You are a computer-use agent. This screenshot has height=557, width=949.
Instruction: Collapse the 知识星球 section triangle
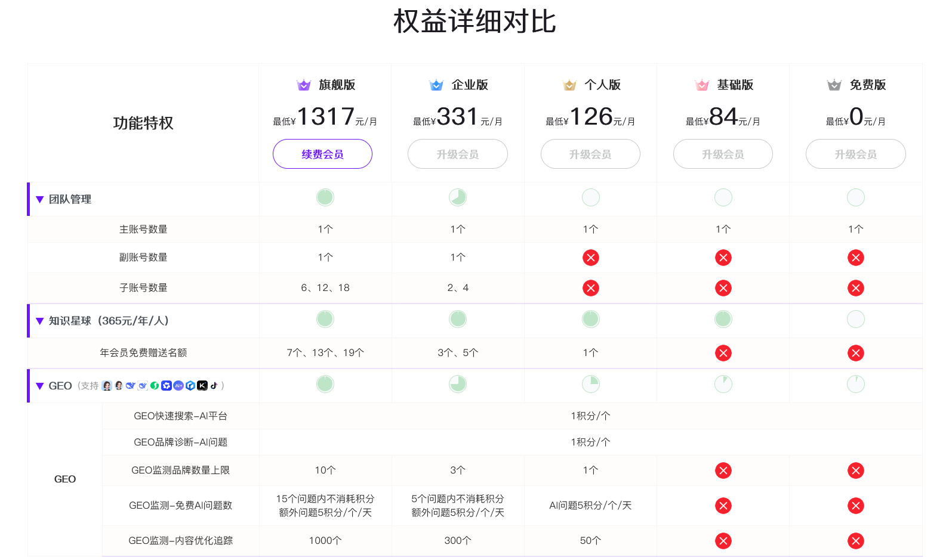[x=40, y=321]
